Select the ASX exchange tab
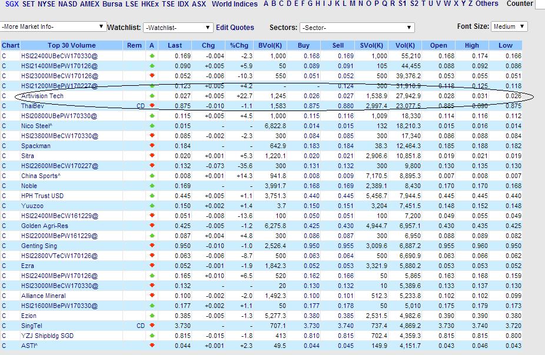Screen dimensions: 545x355 tap(199, 4)
